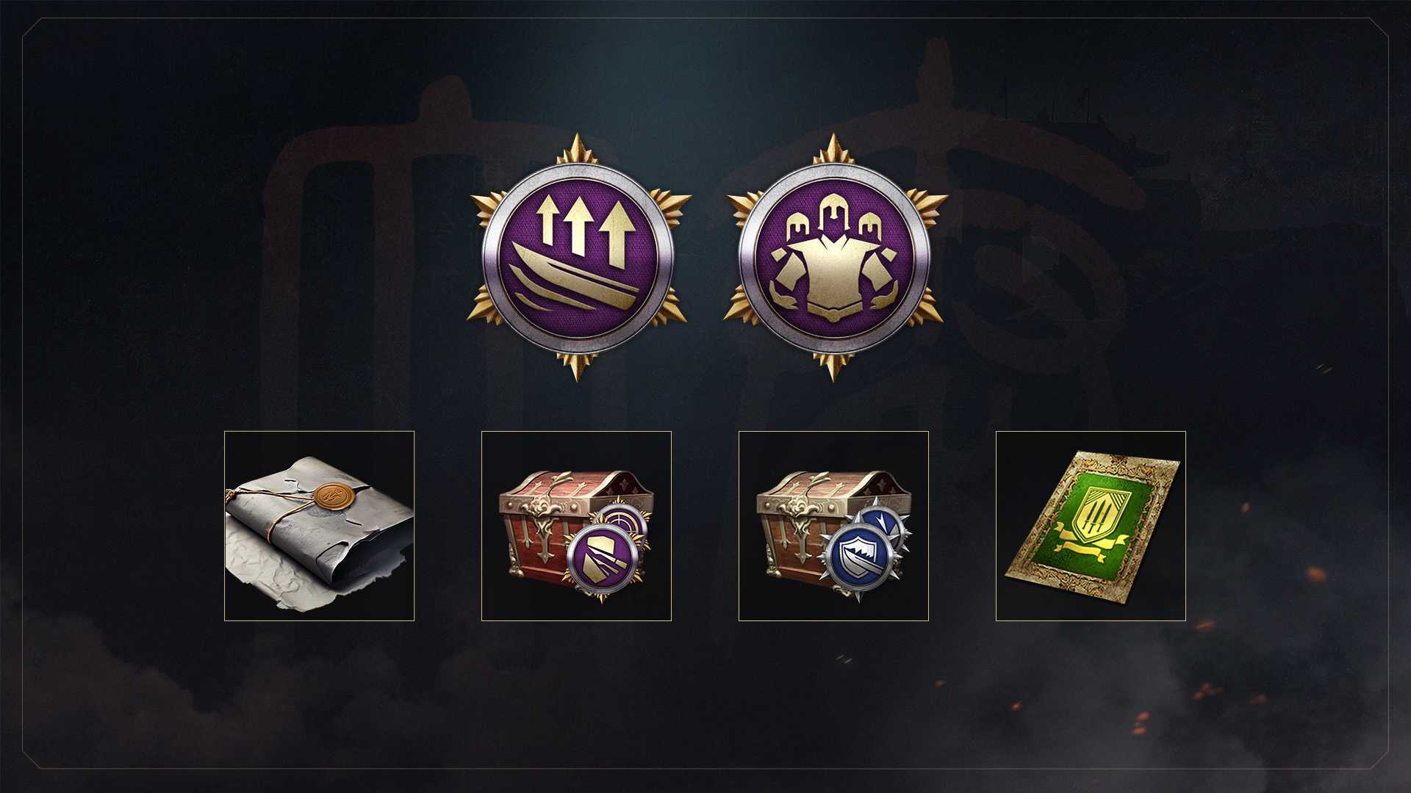Open the sealed parchment letter tile
Image resolution: width=1411 pixels, height=793 pixels.
click(319, 526)
